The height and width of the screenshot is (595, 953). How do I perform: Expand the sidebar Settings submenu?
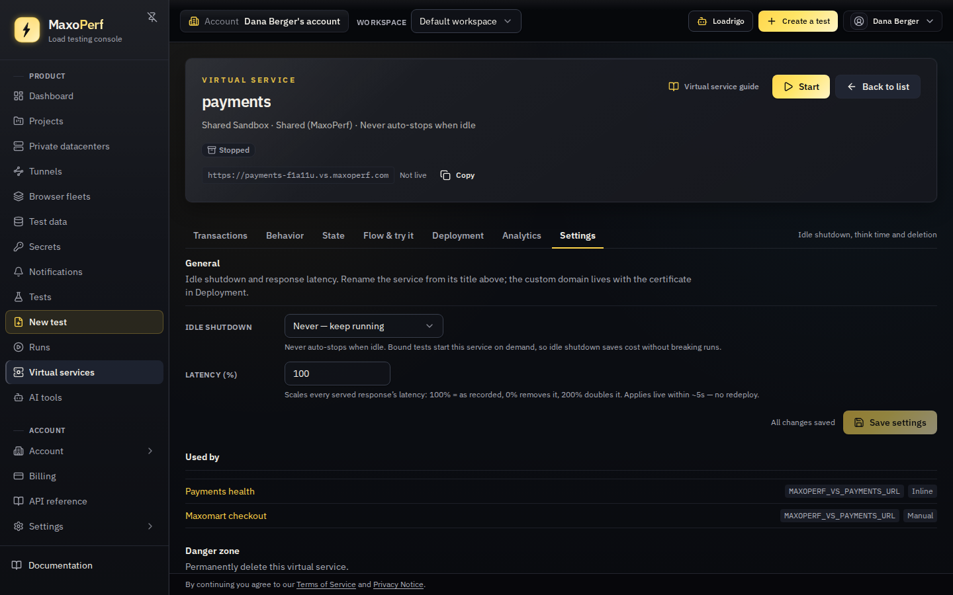pyautogui.click(x=150, y=526)
